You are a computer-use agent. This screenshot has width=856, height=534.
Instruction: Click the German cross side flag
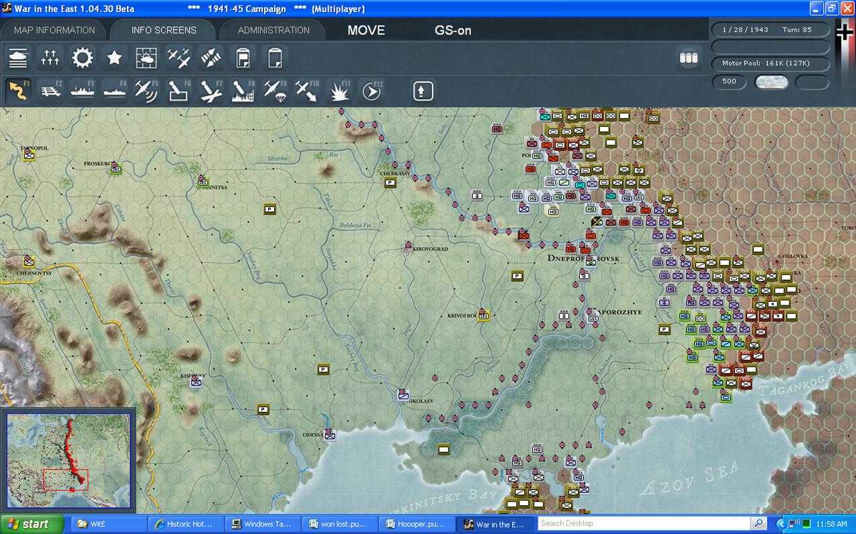(x=845, y=32)
